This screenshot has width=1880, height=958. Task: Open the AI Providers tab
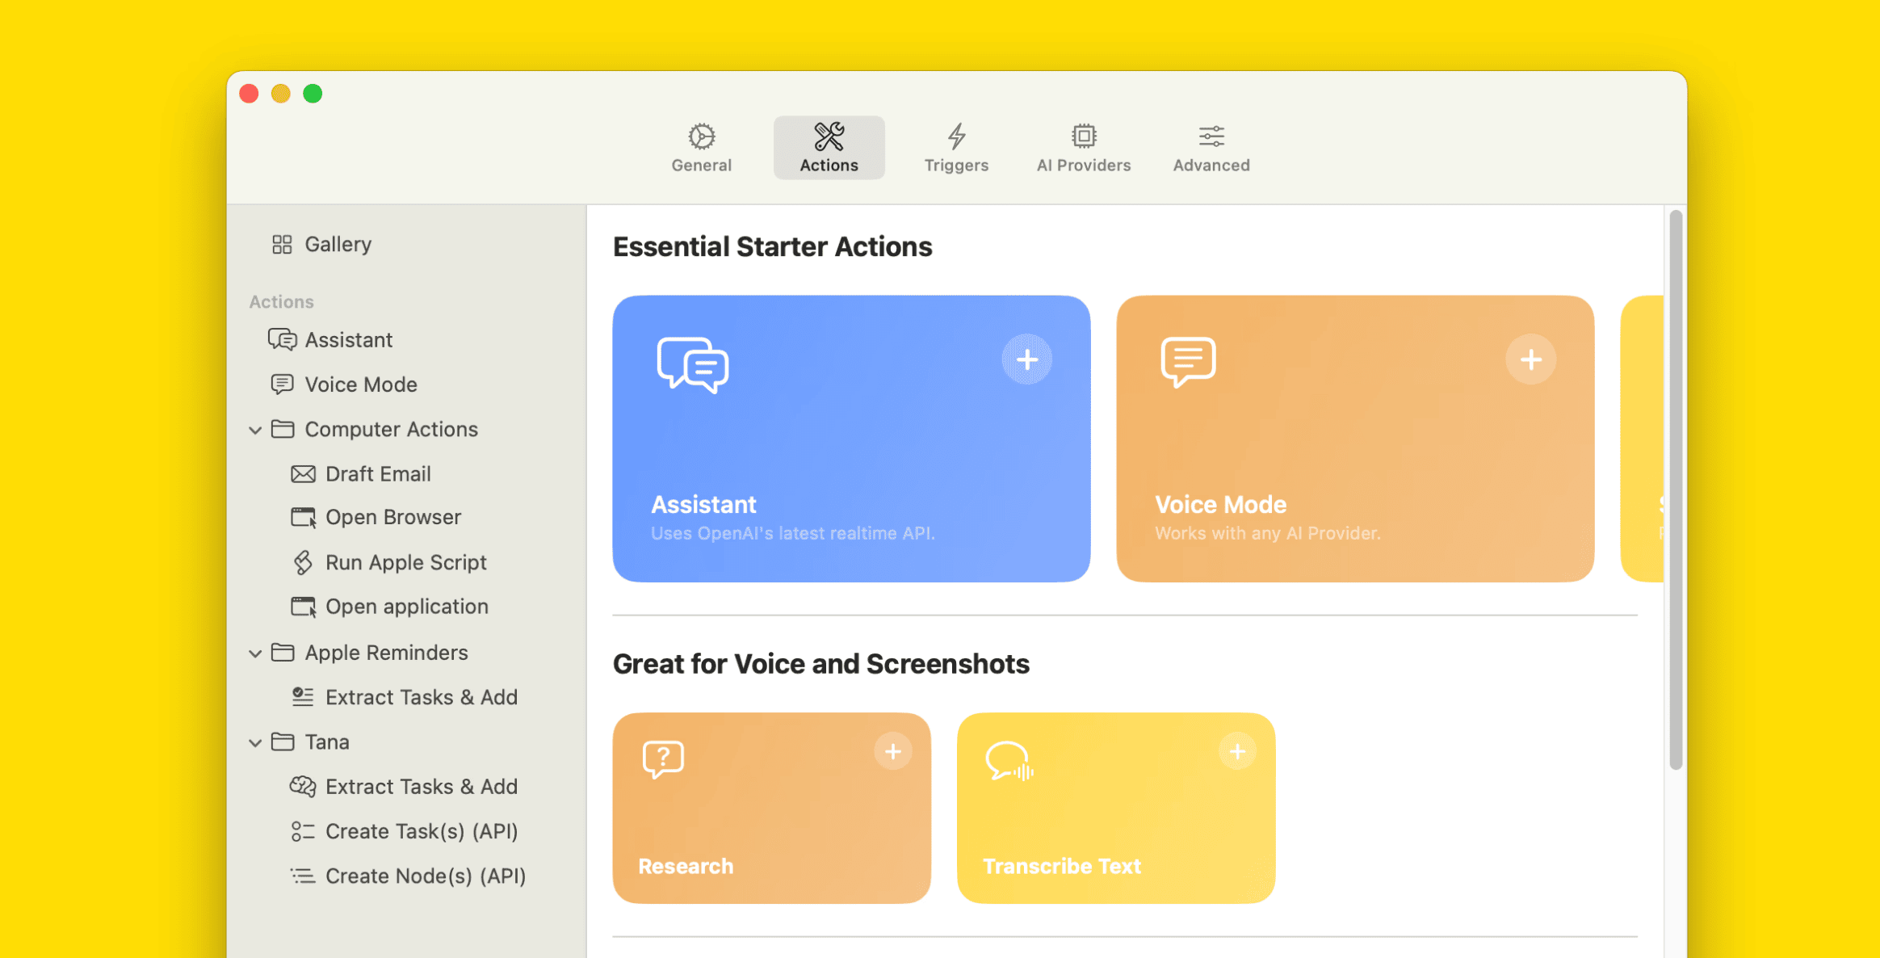click(1083, 148)
